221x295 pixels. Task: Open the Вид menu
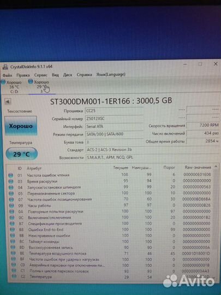[55, 75]
